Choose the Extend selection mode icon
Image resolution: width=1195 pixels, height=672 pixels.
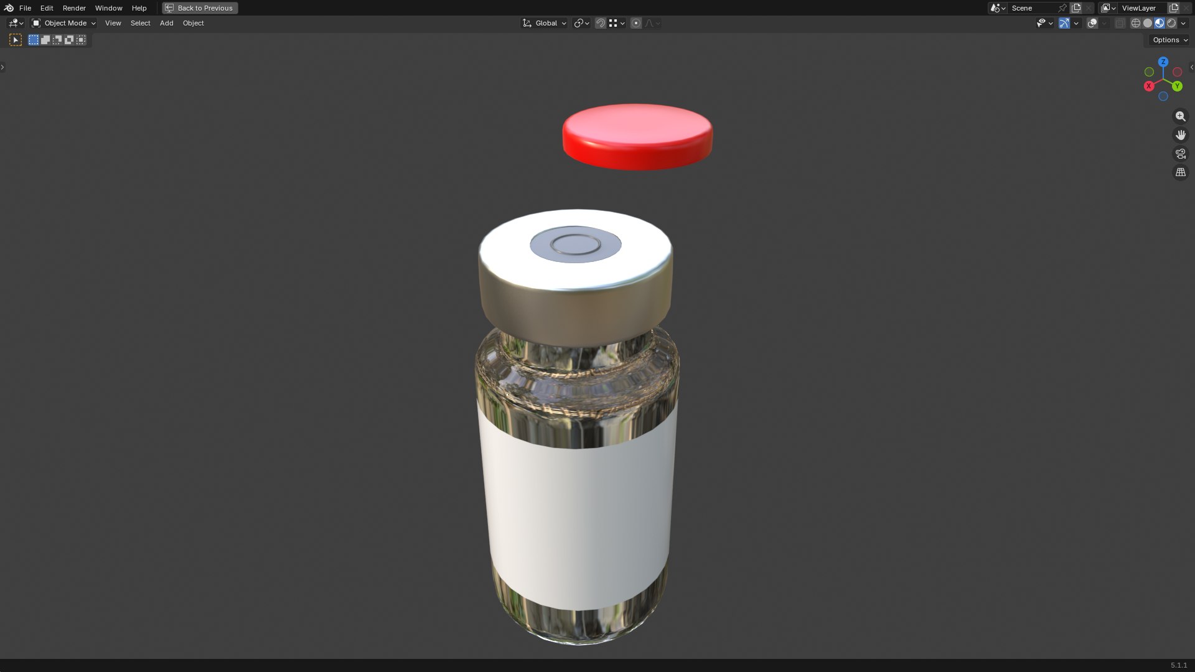[x=45, y=40]
